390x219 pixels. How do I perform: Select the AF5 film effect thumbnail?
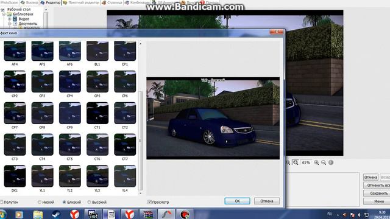pos(42,51)
